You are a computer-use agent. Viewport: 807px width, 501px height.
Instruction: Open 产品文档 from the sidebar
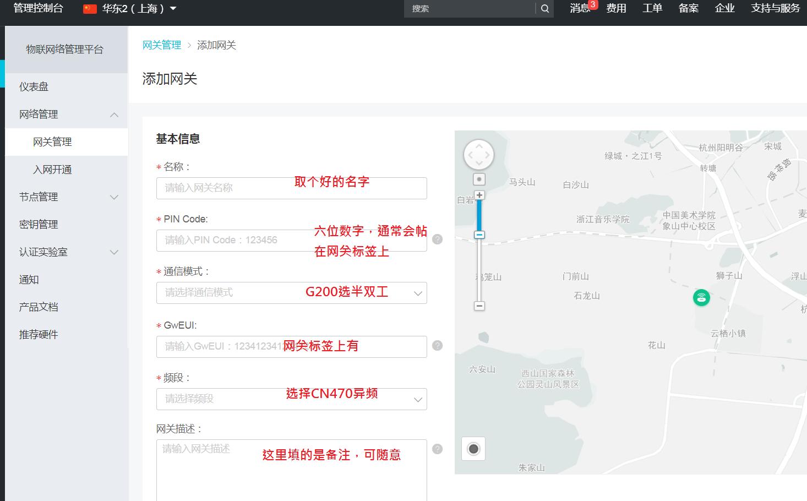click(38, 307)
